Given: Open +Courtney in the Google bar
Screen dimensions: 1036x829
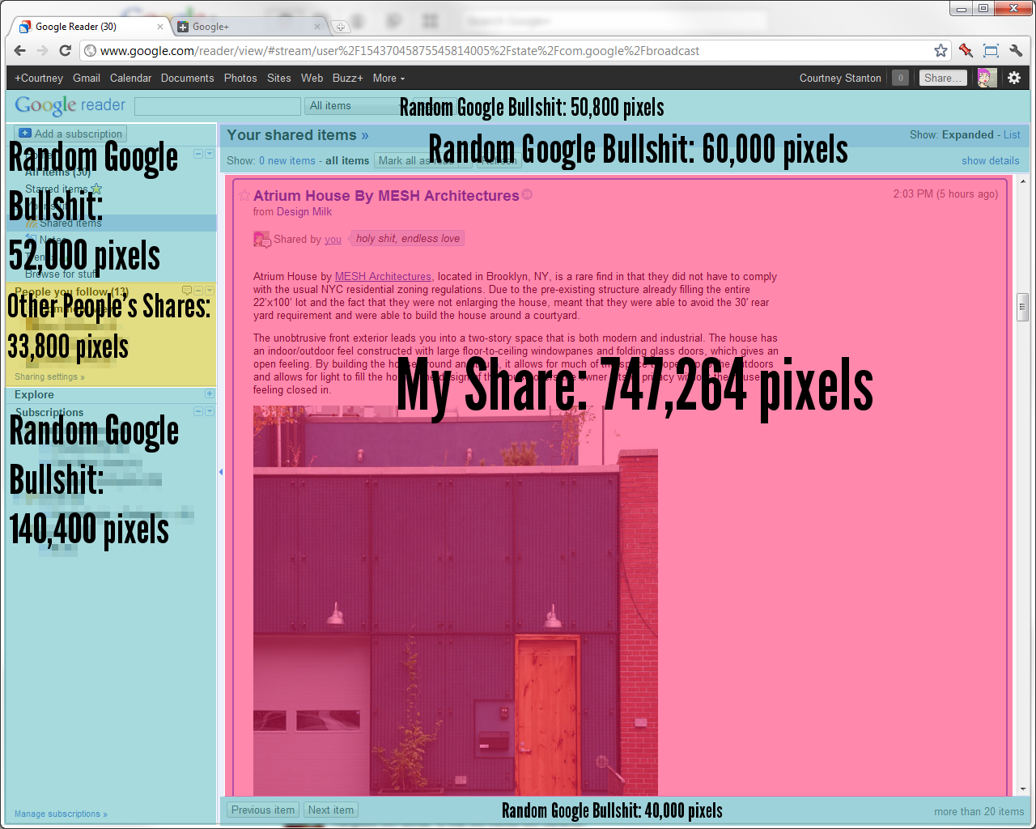Looking at the screenshot, I should [x=39, y=78].
